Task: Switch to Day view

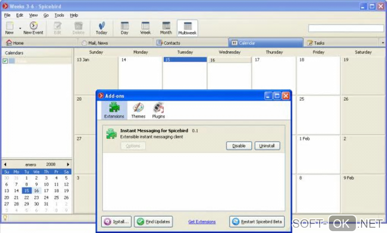Action: pyautogui.click(x=124, y=28)
